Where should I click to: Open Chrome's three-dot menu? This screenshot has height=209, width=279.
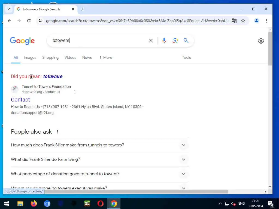(x=266, y=21)
